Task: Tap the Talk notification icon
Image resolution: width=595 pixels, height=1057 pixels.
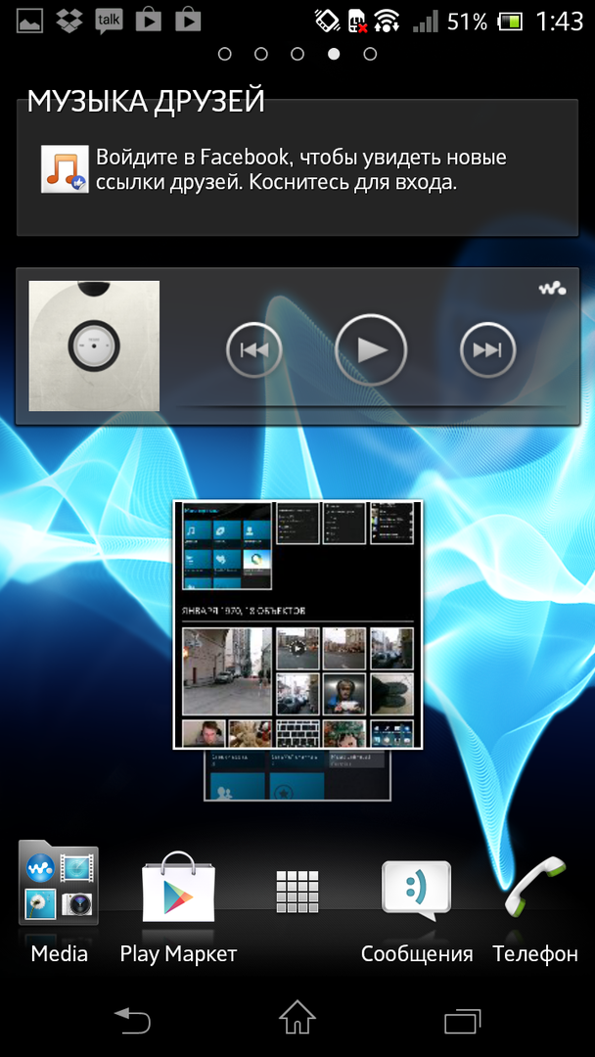Action: click(x=110, y=22)
